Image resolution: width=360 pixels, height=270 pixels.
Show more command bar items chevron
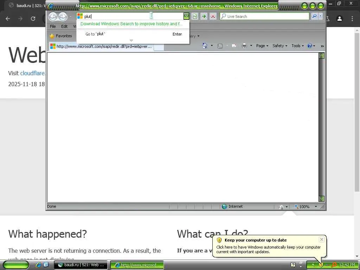322,46
